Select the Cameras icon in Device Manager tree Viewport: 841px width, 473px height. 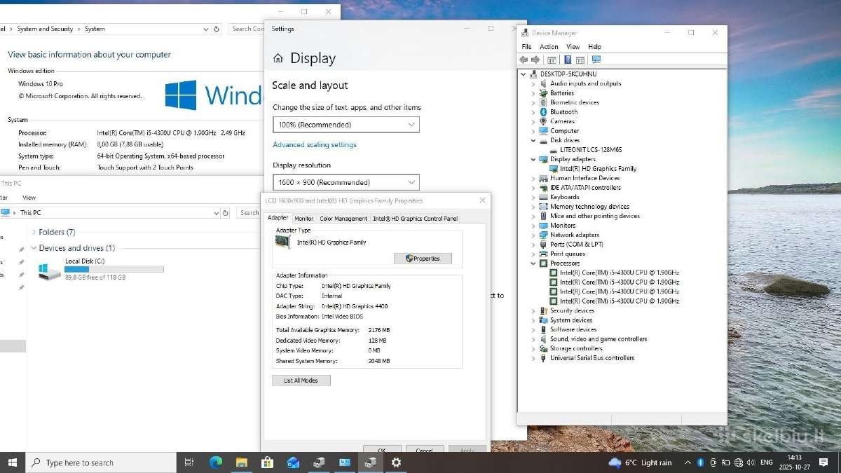tap(543, 121)
